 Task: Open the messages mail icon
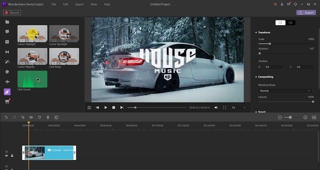(x=288, y=4)
